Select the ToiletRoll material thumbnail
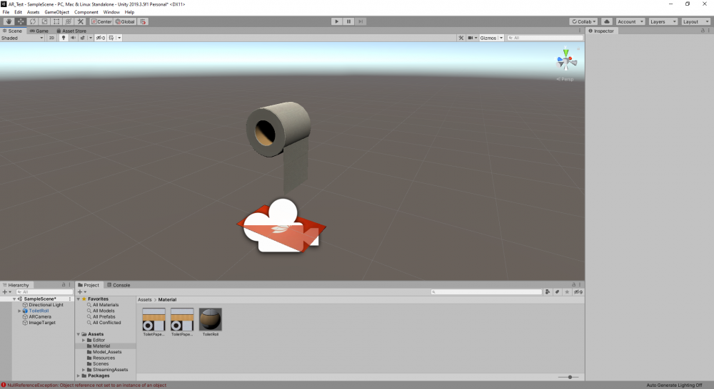 coord(211,320)
